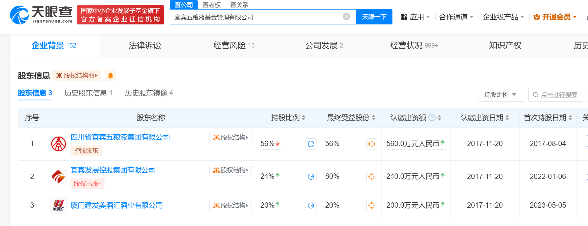The width and height of the screenshot is (588, 226).
Task: Switch to 历史股东信息 sub-tab
Action: [88, 93]
